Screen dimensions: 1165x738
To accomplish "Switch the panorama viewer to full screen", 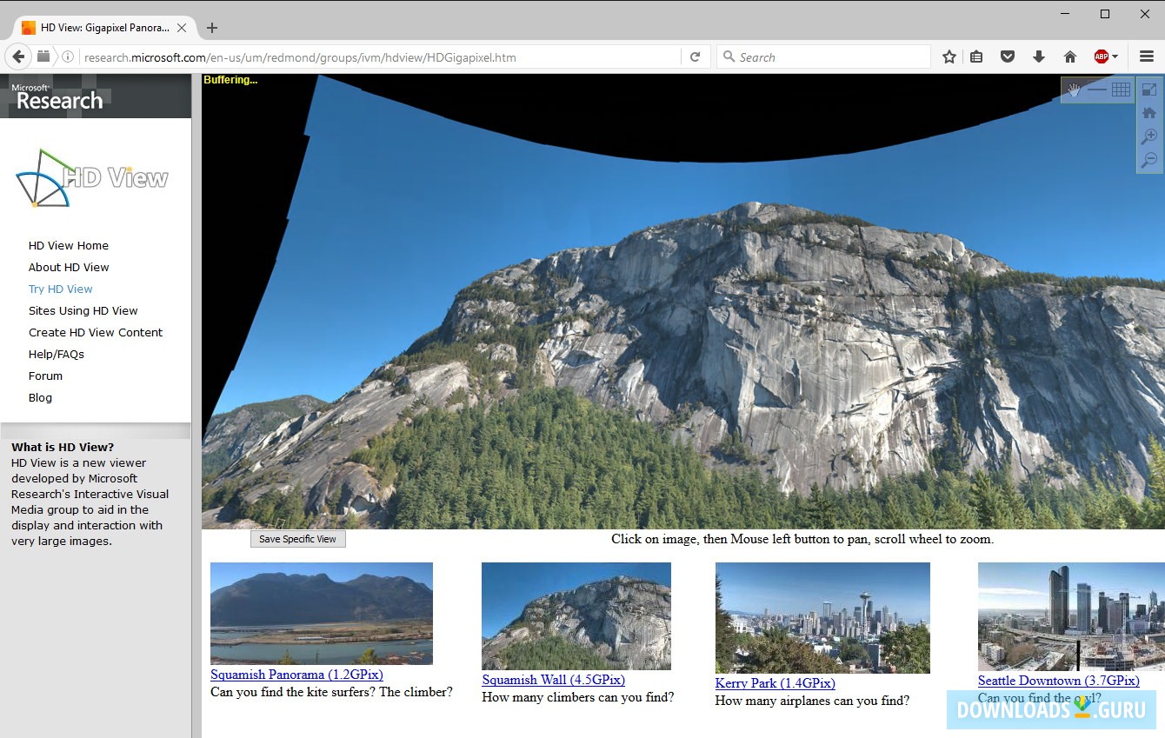I will point(1149,90).
